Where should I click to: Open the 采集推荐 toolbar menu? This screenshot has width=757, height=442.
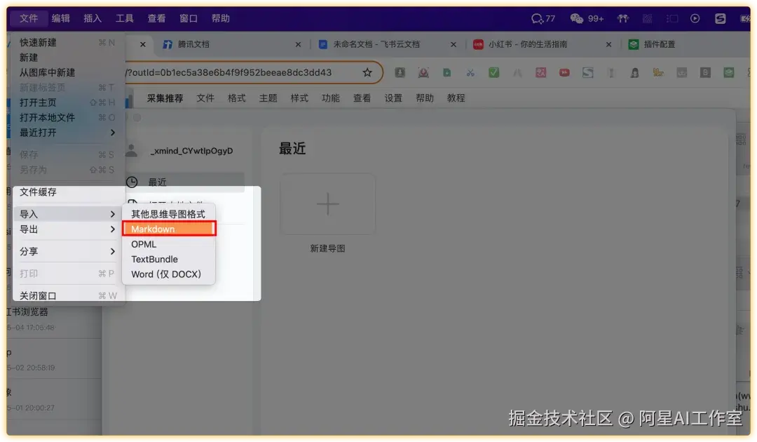(x=165, y=98)
